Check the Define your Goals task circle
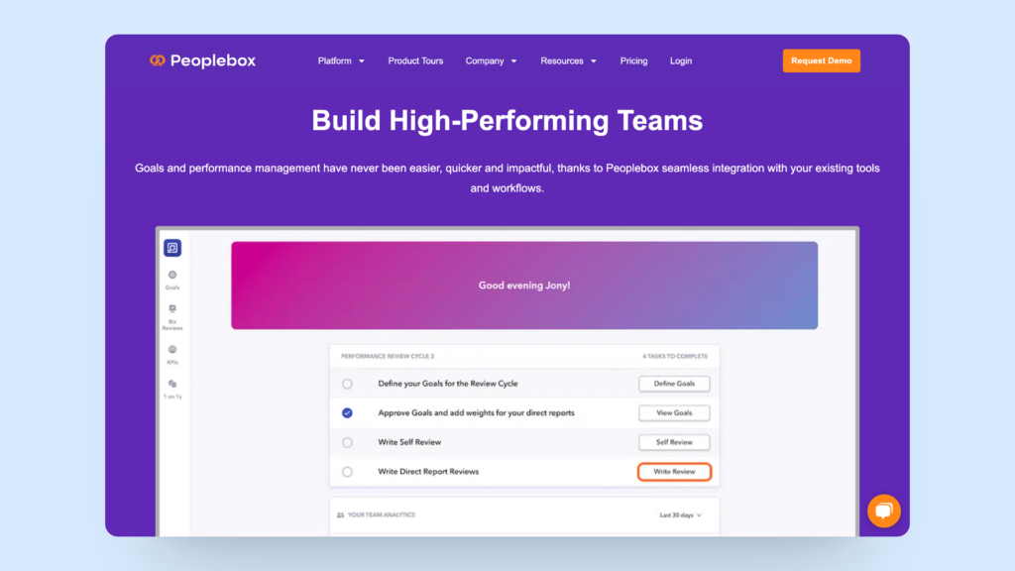The height and width of the screenshot is (571, 1015). pyautogui.click(x=348, y=384)
